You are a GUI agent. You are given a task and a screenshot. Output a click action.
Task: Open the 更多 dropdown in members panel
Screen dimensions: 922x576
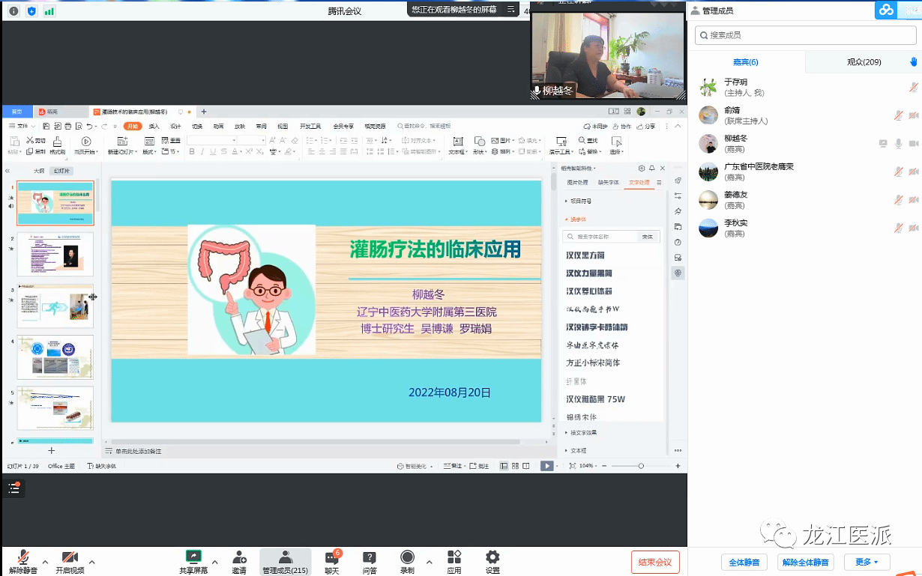867,562
